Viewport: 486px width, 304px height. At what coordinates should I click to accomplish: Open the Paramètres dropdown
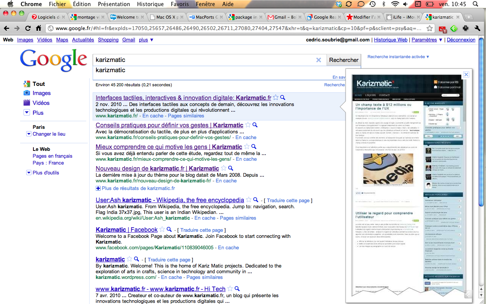click(427, 40)
